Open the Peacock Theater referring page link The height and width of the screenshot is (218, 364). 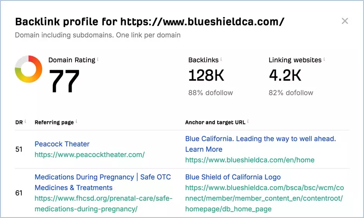62,144
